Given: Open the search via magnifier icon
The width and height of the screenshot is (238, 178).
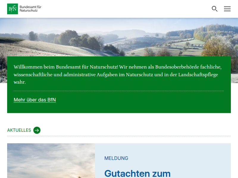Looking at the screenshot, I should point(214,9).
